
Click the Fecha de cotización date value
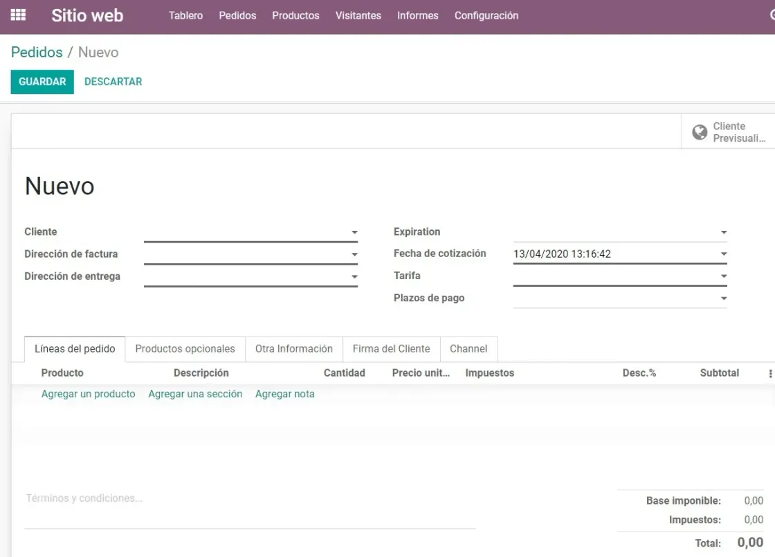(x=562, y=254)
